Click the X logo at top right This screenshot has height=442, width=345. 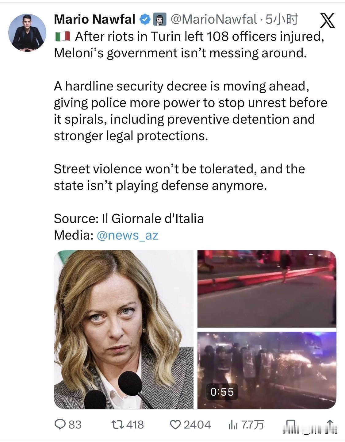point(327,21)
